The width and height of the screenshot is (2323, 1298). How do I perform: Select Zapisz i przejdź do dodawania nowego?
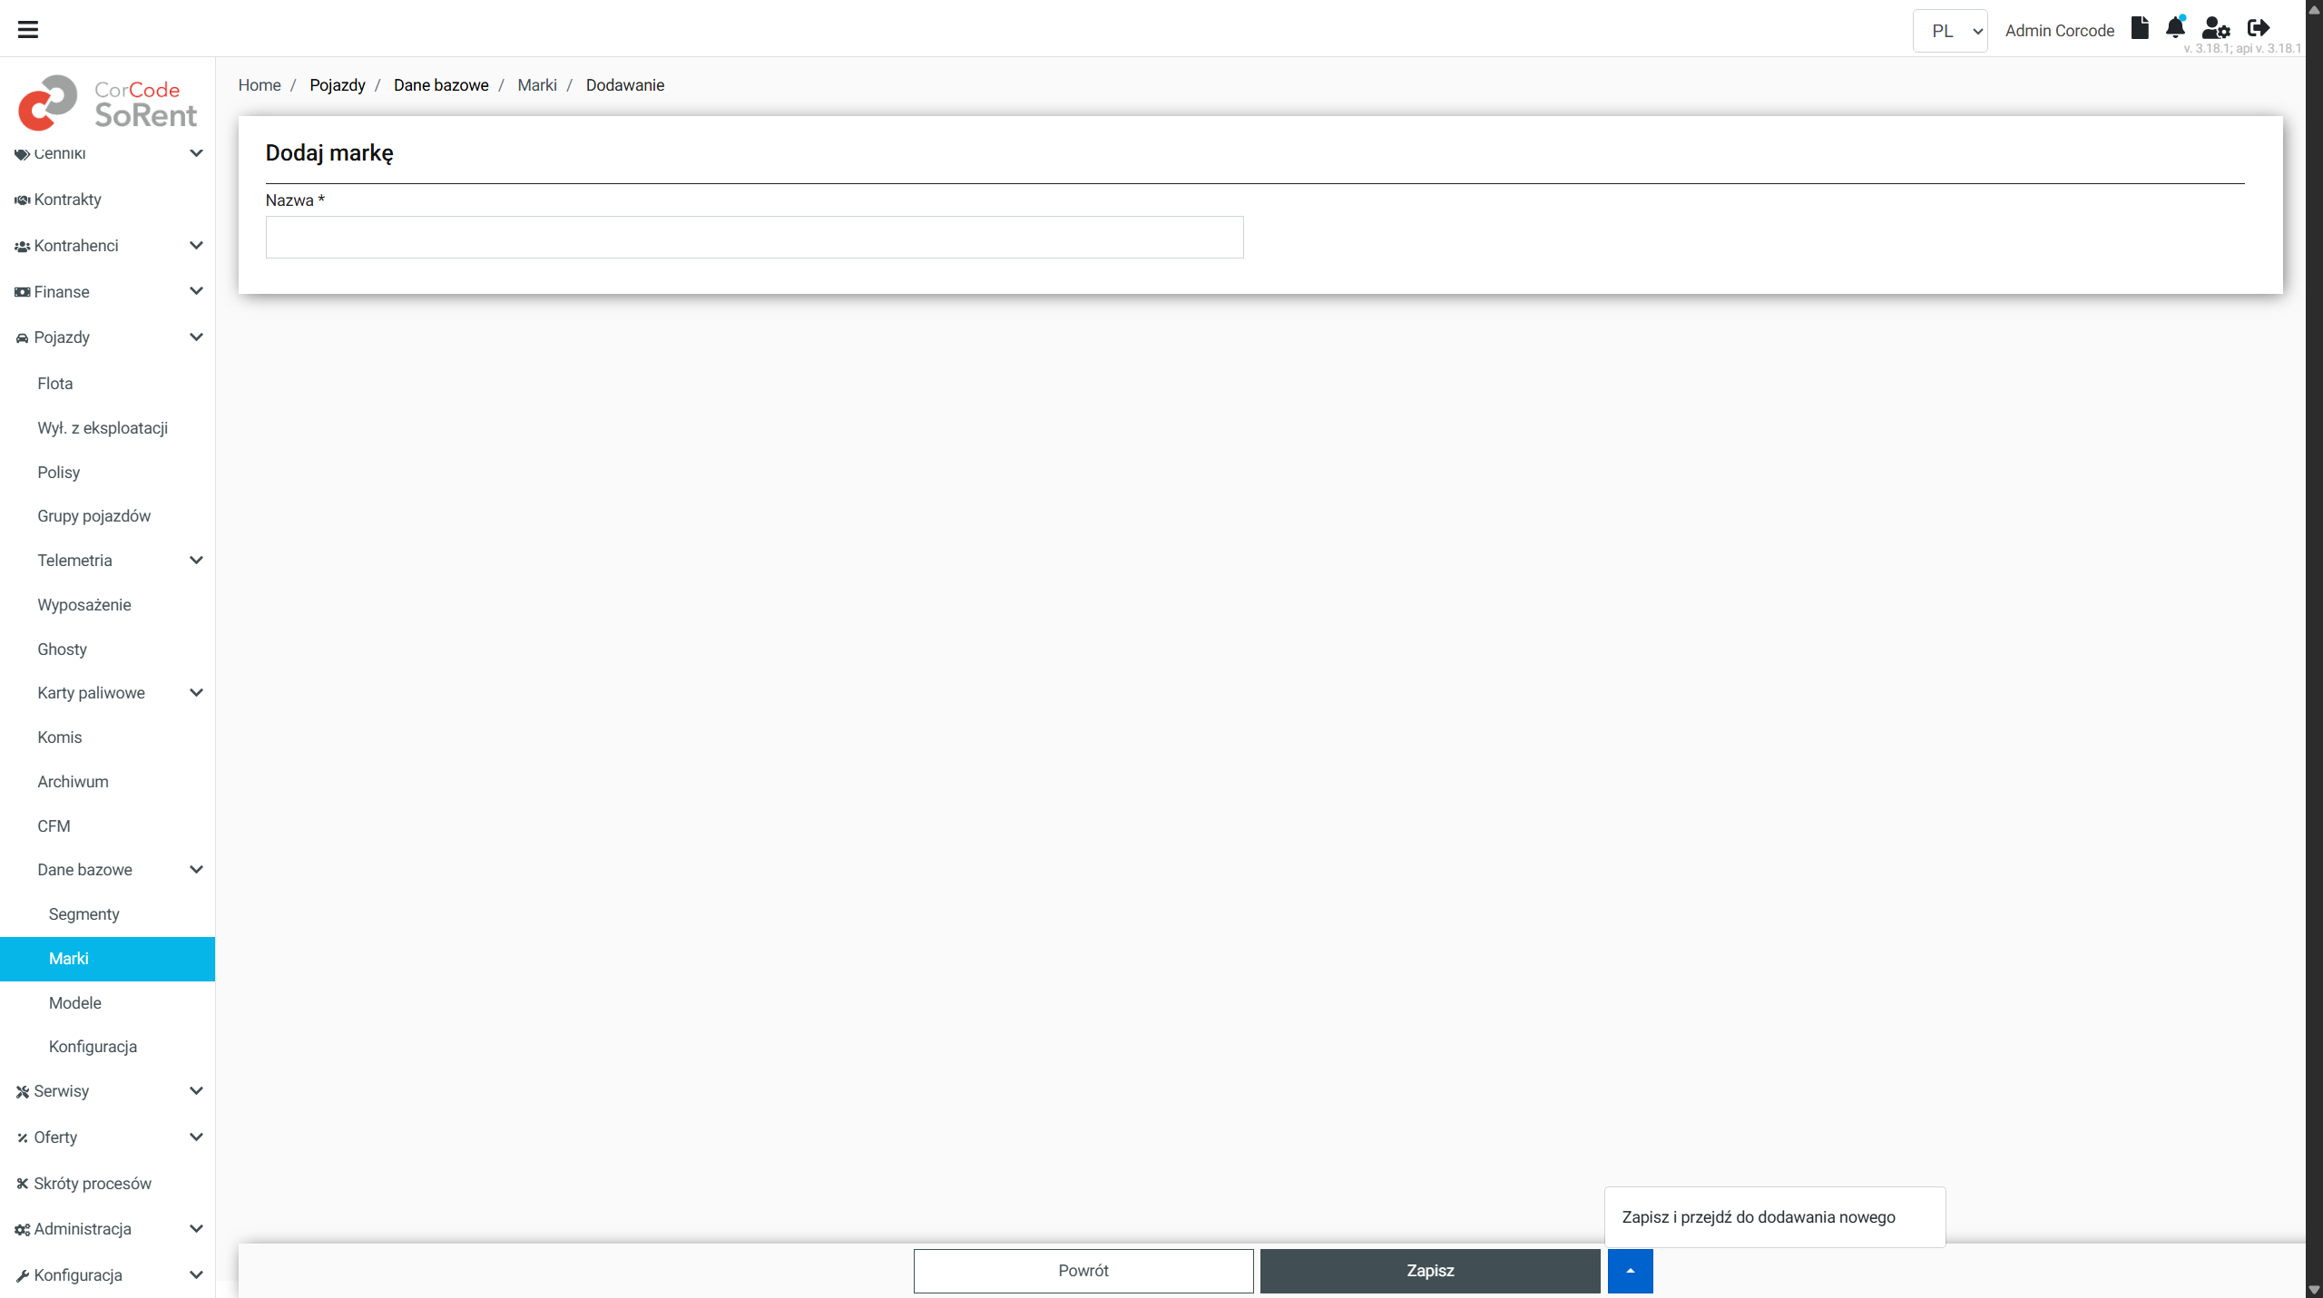1758,1217
